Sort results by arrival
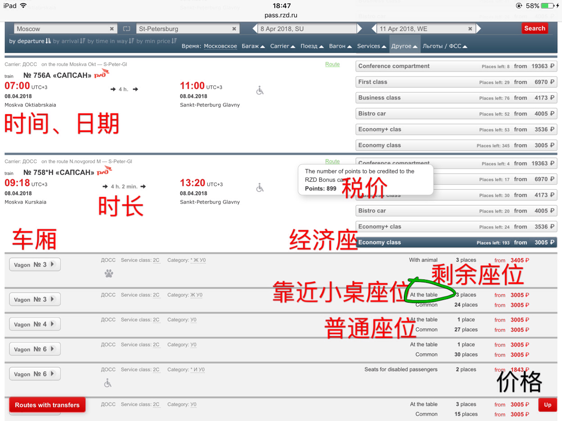The height and width of the screenshot is (421, 562). point(69,41)
